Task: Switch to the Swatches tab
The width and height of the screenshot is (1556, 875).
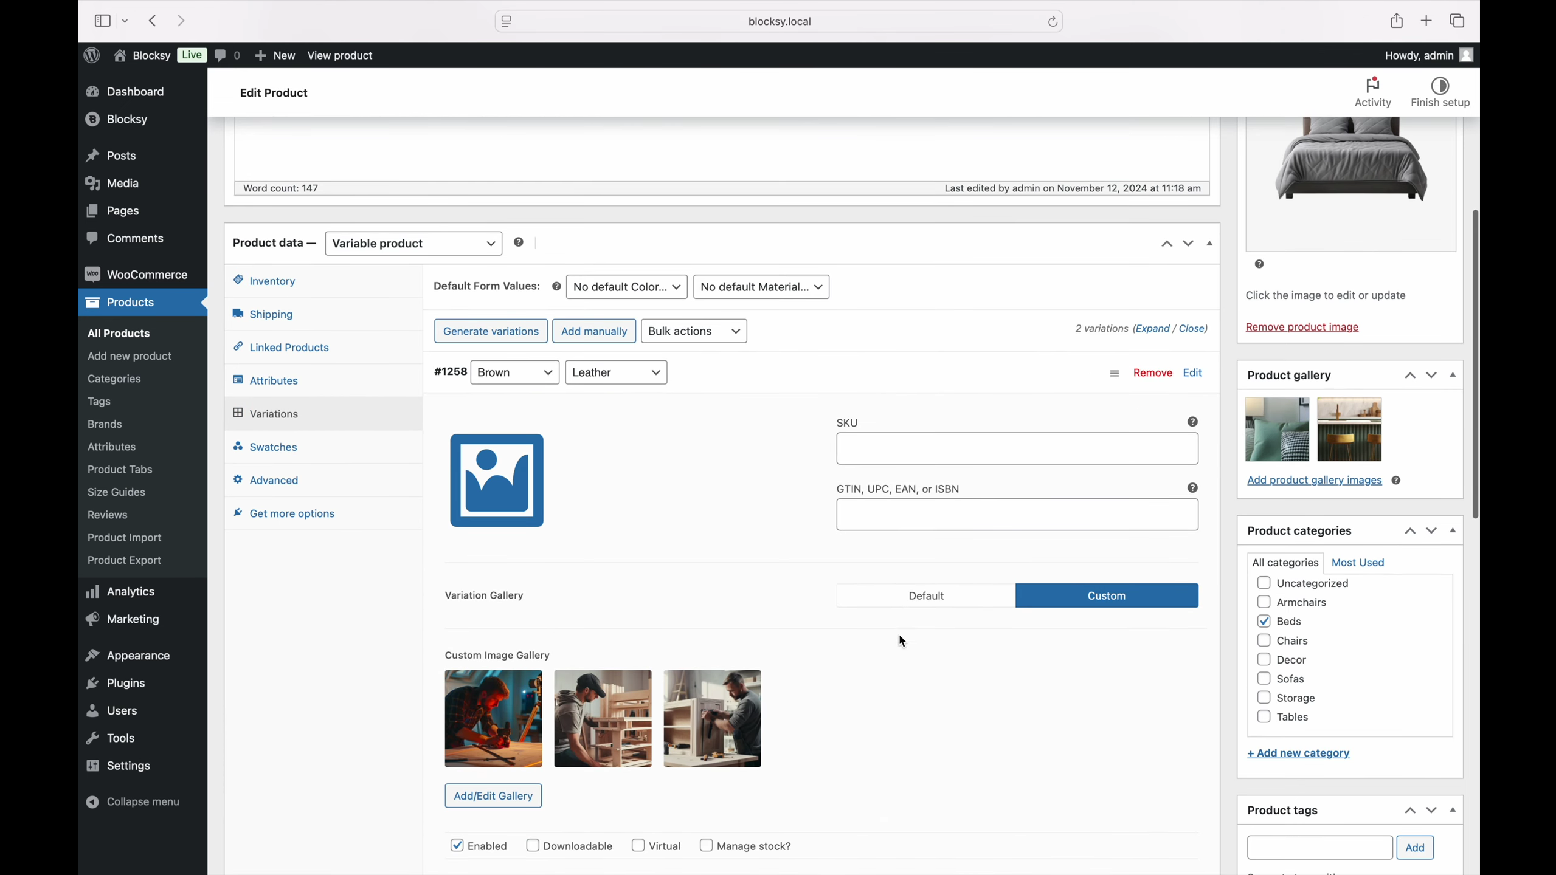Action: point(273,447)
